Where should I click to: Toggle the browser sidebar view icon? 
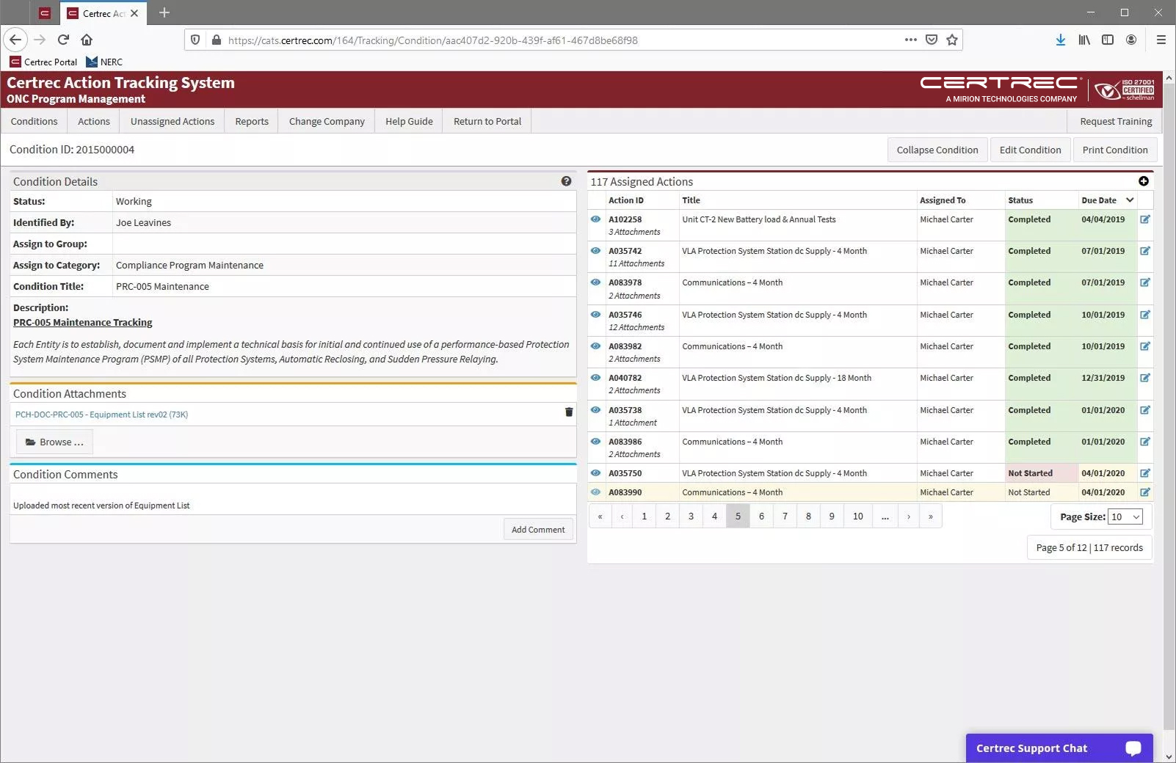1108,40
